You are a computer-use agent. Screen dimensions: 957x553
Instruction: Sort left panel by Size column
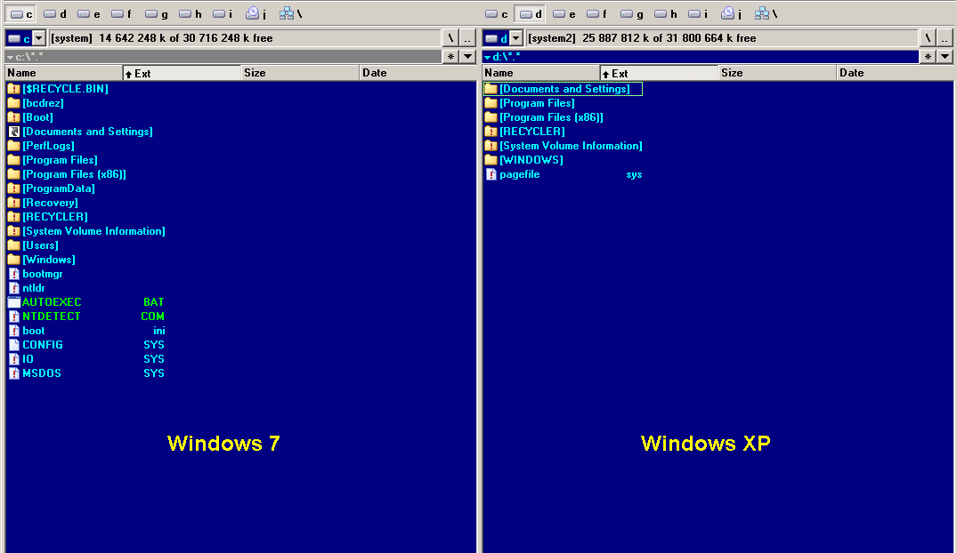pos(300,73)
